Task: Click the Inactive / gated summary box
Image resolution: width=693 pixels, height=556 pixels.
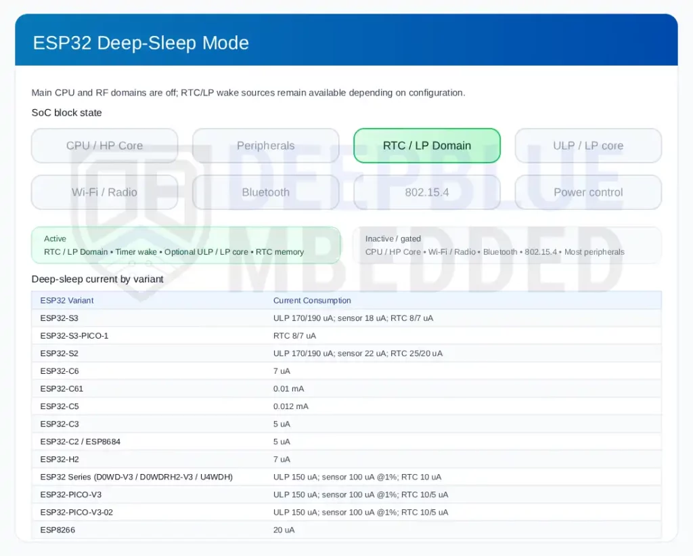Action: 508,245
